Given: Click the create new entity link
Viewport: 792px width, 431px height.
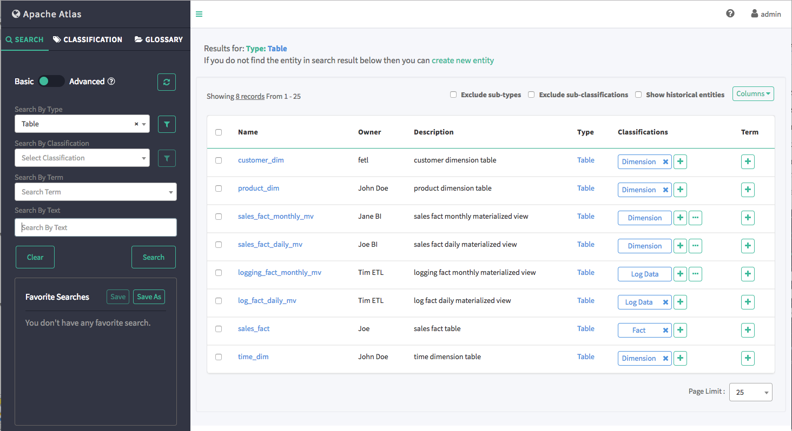Looking at the screenshot, I should (463, 60).
